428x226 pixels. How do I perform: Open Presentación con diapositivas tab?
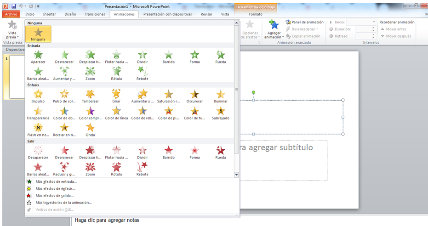[x=168, y=14]
